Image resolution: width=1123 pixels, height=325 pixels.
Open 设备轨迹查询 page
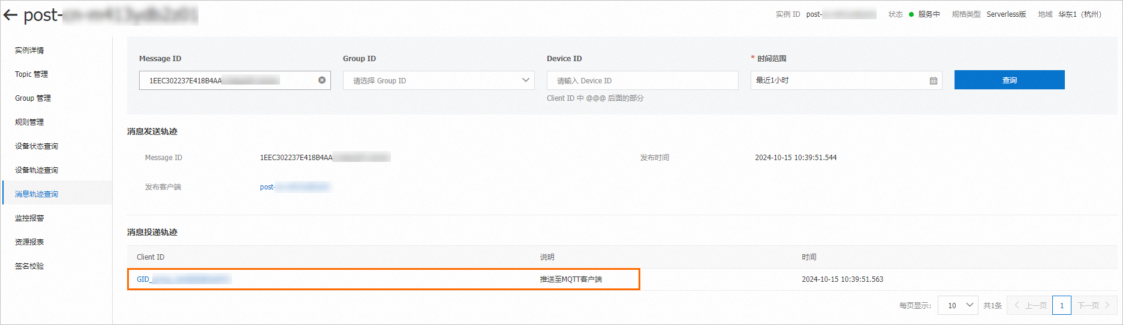[x=37, y=170]
